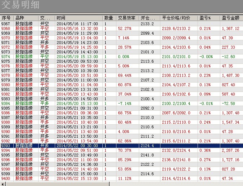The width and height of the screenshot is (243, 186).
Task: Click profit amount 1,307.40
Action: pos(230,141)
